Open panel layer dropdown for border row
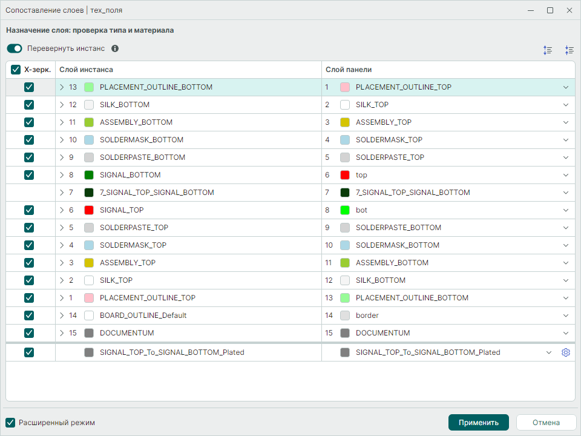The height and width of the screenshot is (436, 581). pos(565,315)
